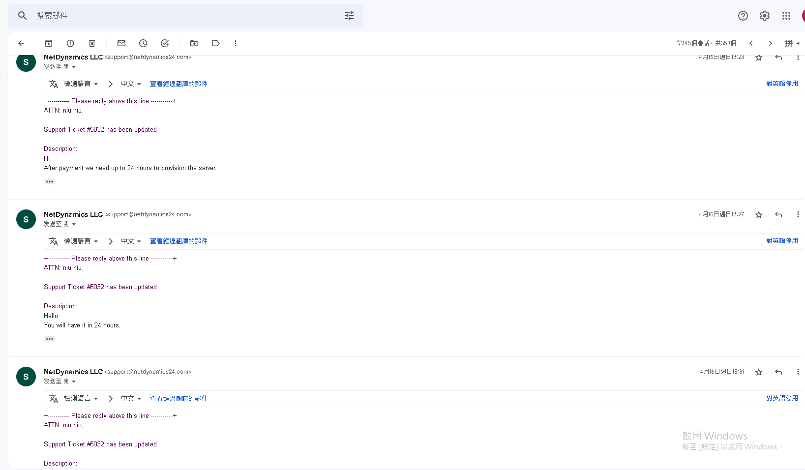
Task: Open search filter options icon
Action: (x=349, y=16)
